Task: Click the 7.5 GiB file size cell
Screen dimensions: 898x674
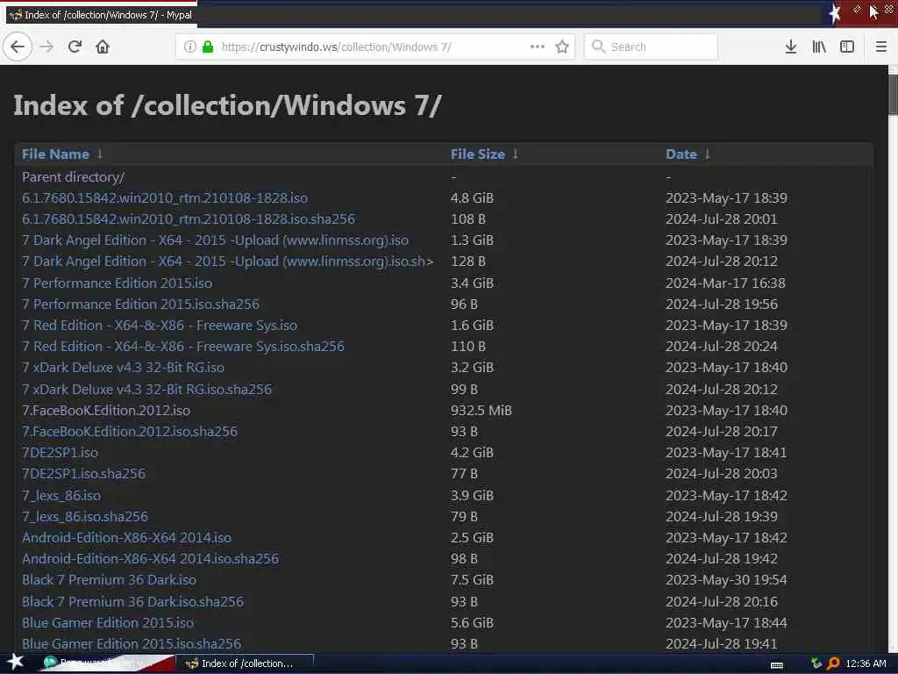Action: point(472,580)
